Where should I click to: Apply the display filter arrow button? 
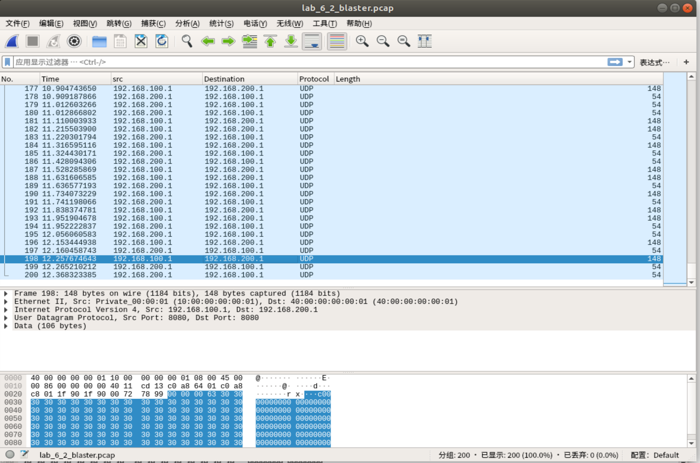(x=615, y=62)
